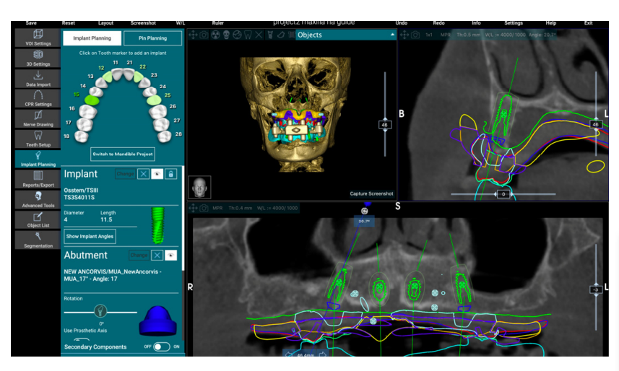The height and width of the screenshot is (371, 619).
Task: Toggle implant visibility eye icon
Action: click(x=157, y=174)
